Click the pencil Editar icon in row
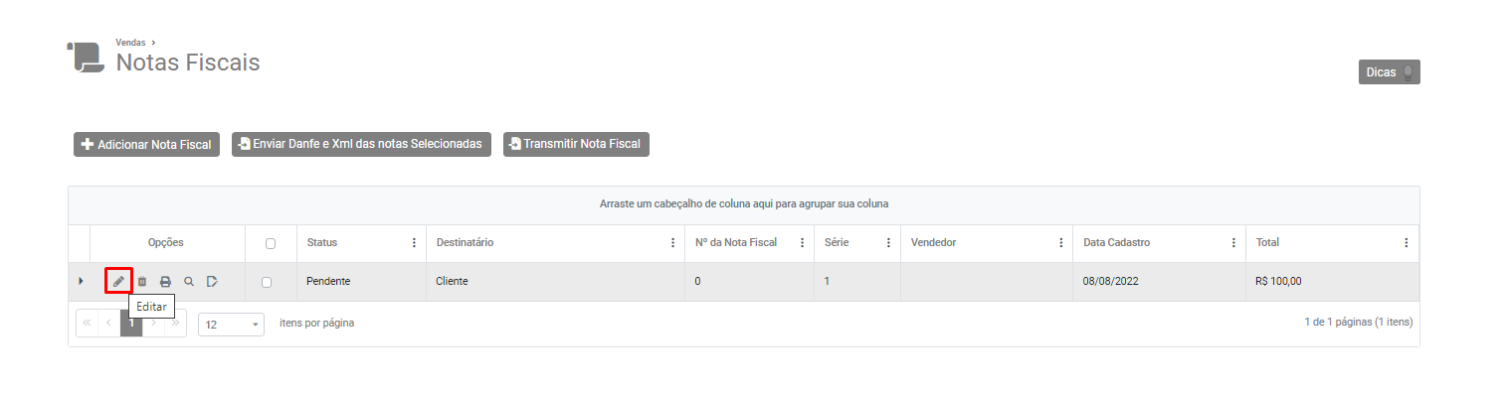The image size is (1503, 397). pos(118,282)
